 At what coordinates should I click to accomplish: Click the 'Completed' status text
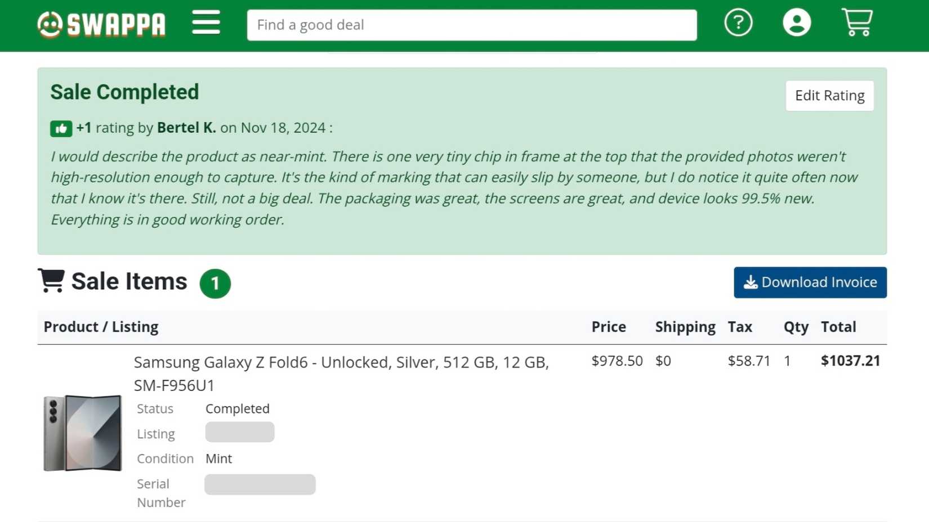(x=237, y=408)
